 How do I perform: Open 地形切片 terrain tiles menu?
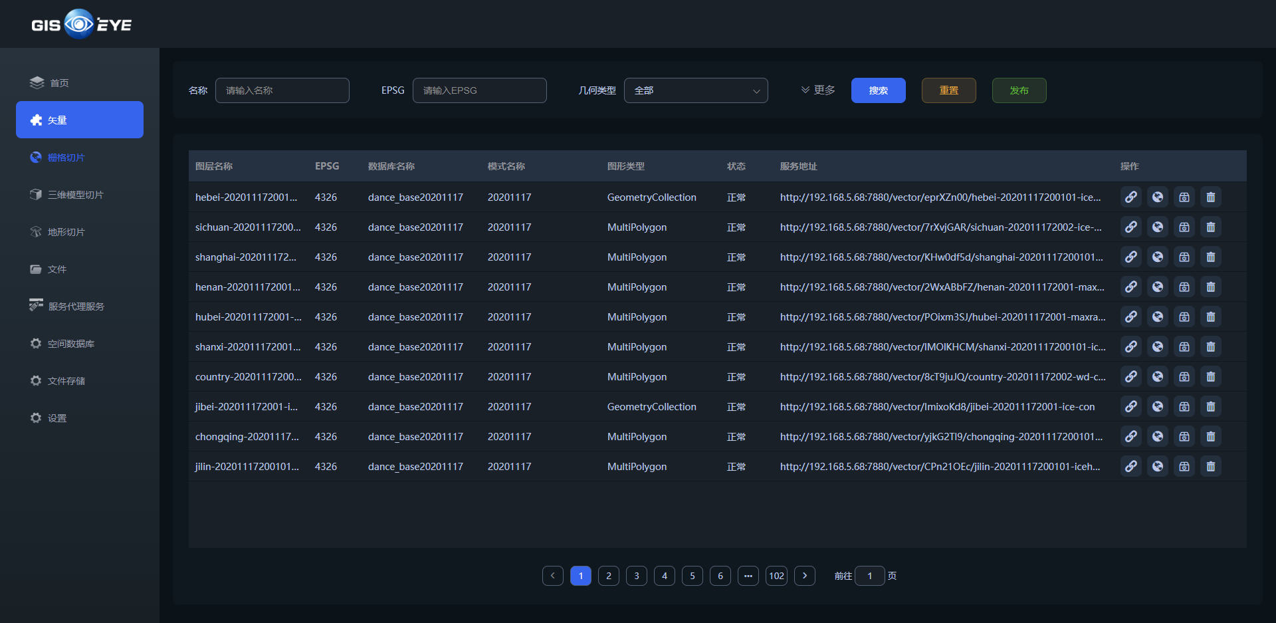pyautogui.click(x=80, y=231)
